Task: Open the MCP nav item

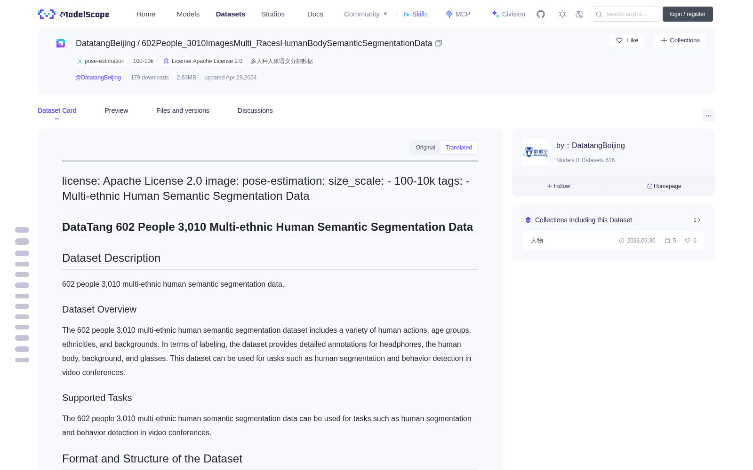Action: pyautogui.click(x=457, y=14)
